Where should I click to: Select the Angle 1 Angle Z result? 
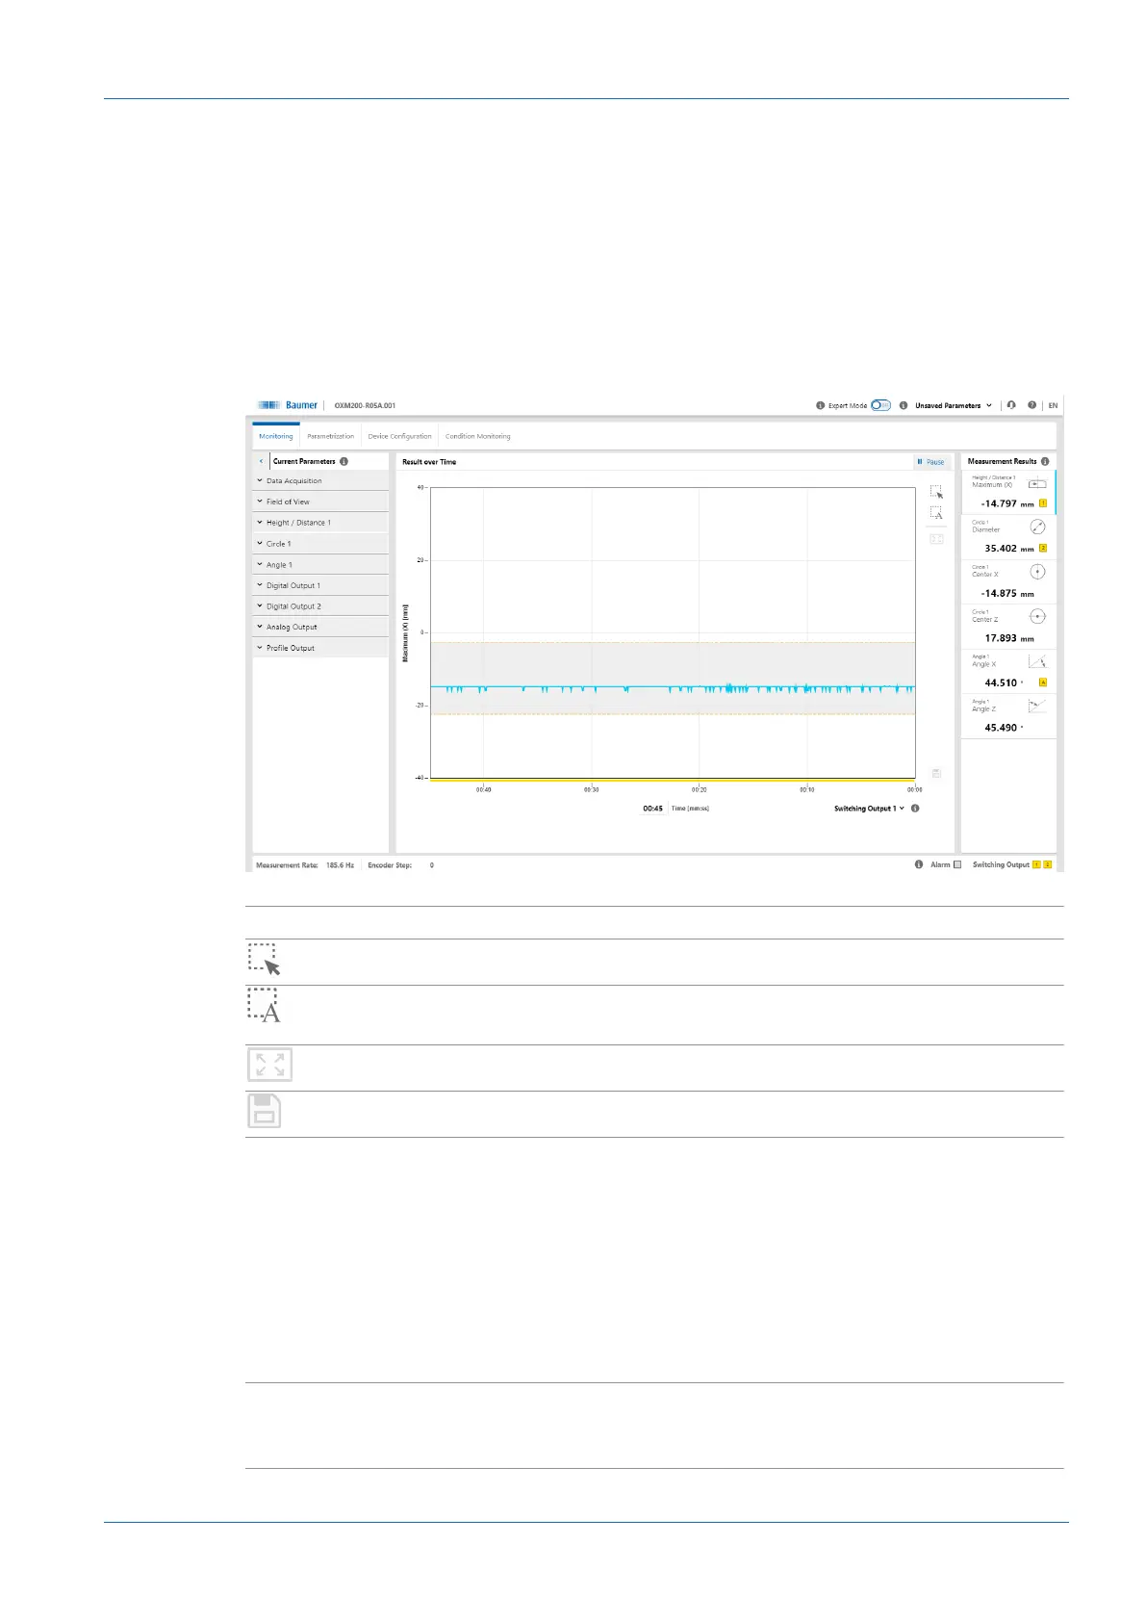1008,716
